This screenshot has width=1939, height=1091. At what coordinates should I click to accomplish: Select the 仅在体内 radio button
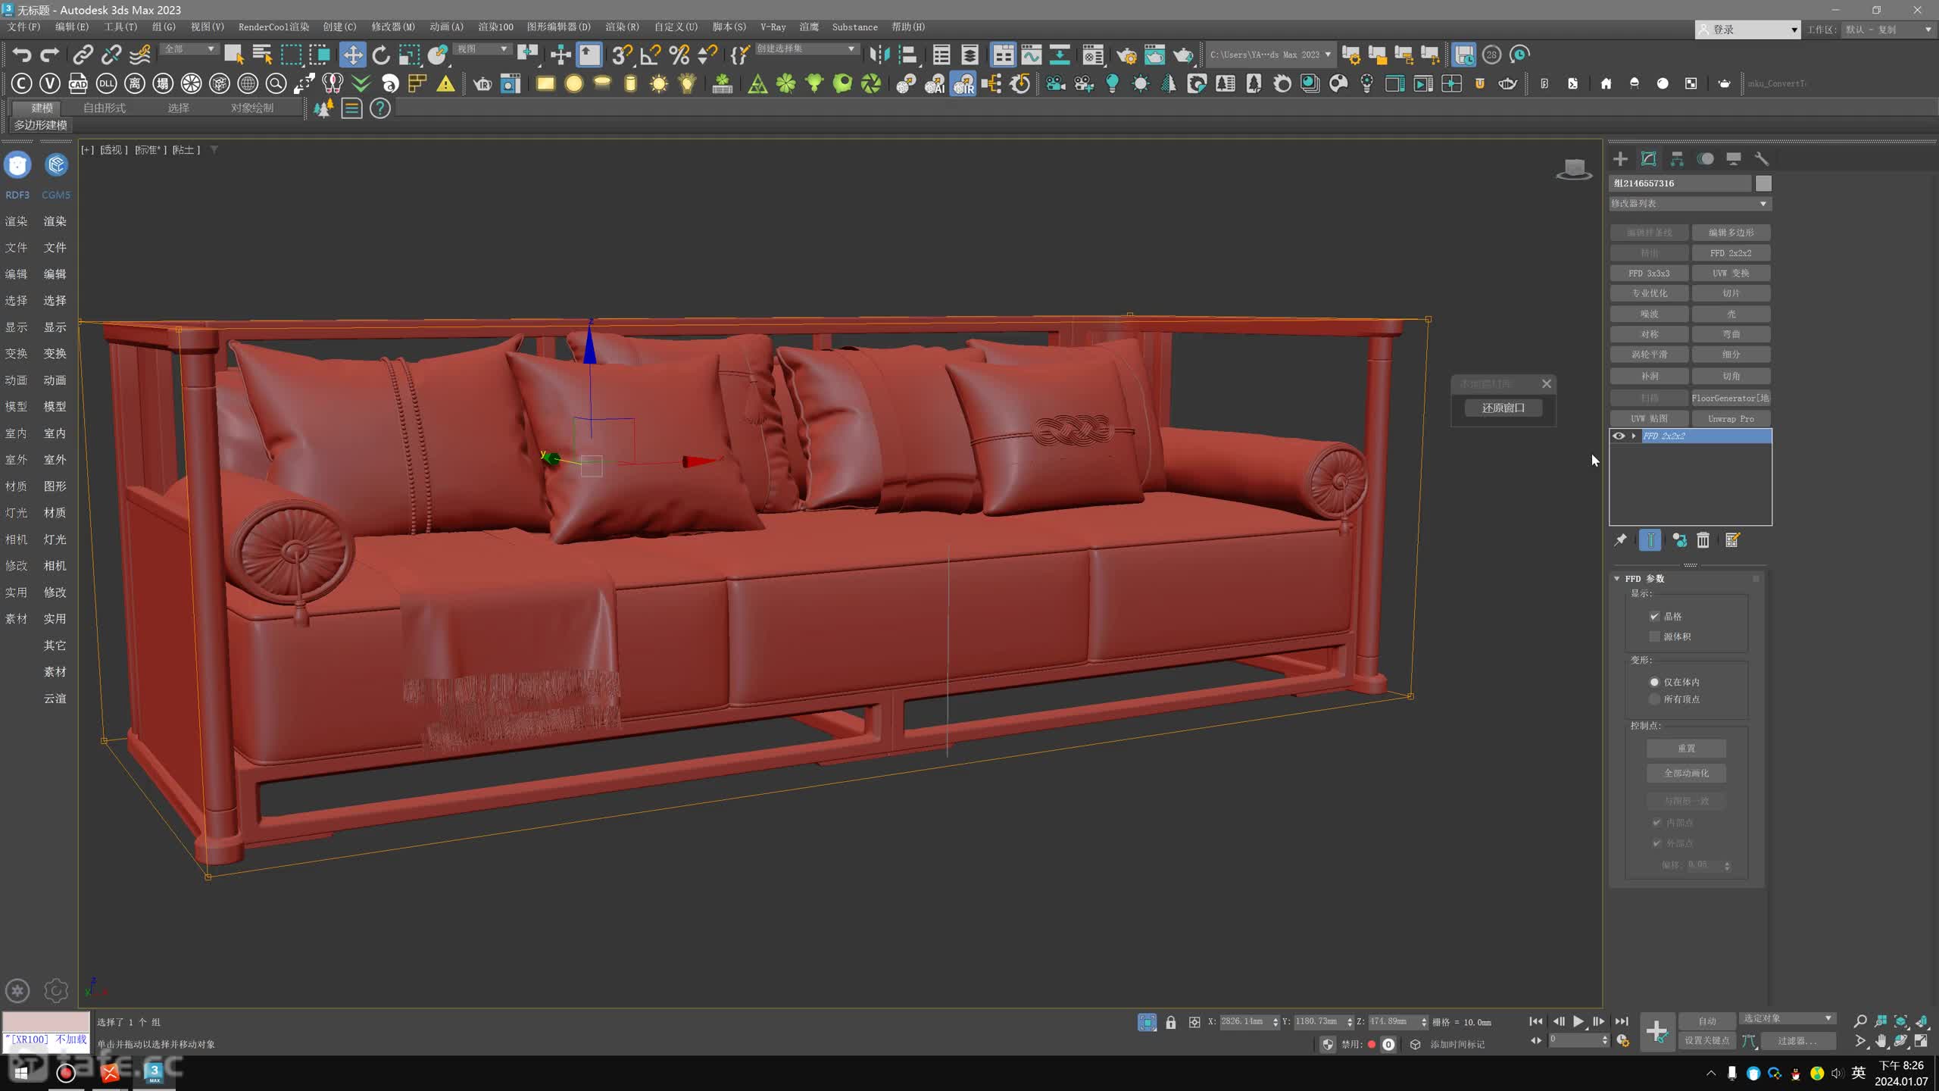(1654, 682)
